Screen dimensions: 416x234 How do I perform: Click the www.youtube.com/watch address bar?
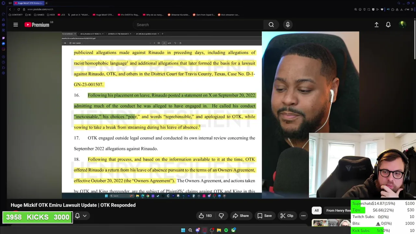(x=40, y=9)
